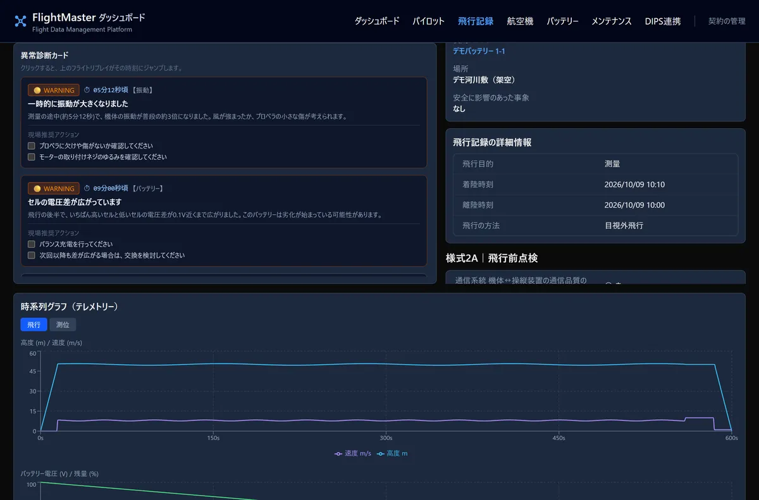Check 次回以降も差が広がる場合は、交換を検討してください

32,255
